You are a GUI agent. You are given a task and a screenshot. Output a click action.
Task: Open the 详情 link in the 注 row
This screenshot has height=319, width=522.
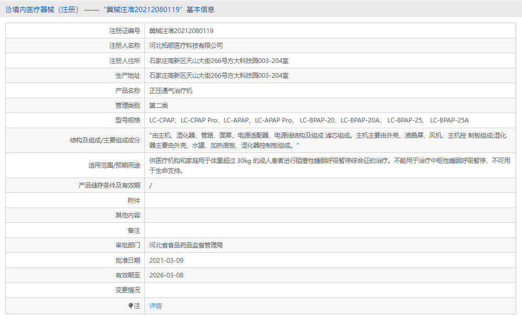(x=155, y=305)
